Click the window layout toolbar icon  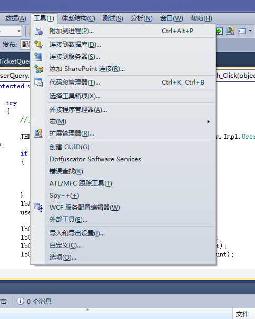click(242, 31)
